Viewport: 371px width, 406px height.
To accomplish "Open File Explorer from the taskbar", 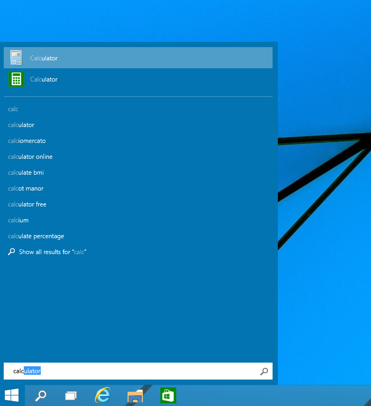I will [135, 396].
